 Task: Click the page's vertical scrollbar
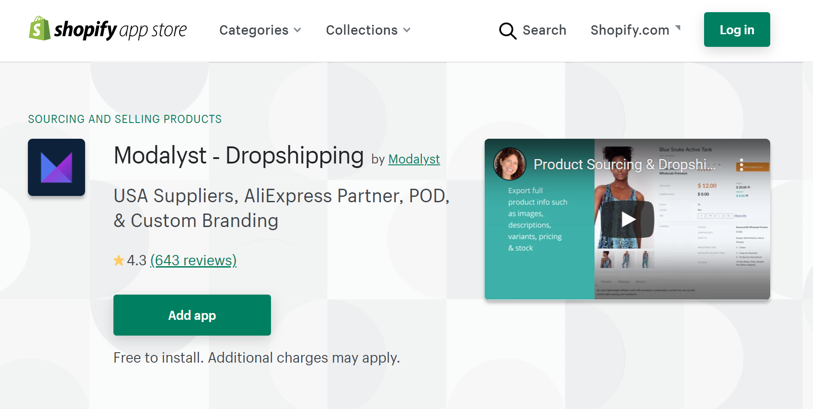point(808,225)
